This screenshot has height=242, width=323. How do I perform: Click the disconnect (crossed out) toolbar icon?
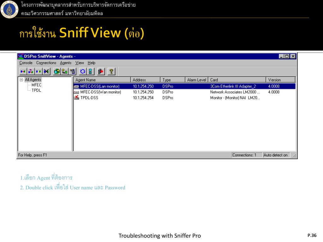[46, 72]
